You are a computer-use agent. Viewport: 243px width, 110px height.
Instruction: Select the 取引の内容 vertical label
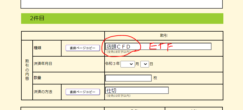pyautogui.click(x=27, y=70)
